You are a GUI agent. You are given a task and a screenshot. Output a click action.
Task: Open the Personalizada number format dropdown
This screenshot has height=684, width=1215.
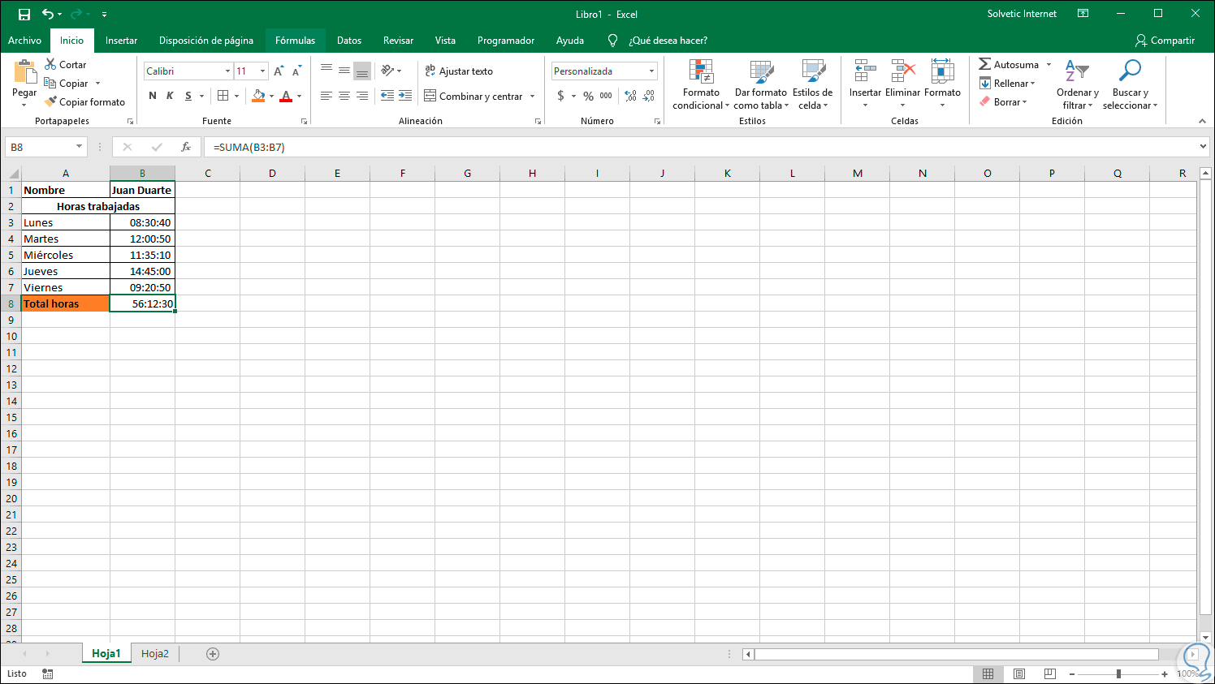[651, 71]
